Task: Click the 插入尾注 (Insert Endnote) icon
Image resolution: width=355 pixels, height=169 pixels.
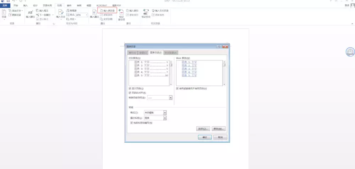Action: (x=38, y=11)
